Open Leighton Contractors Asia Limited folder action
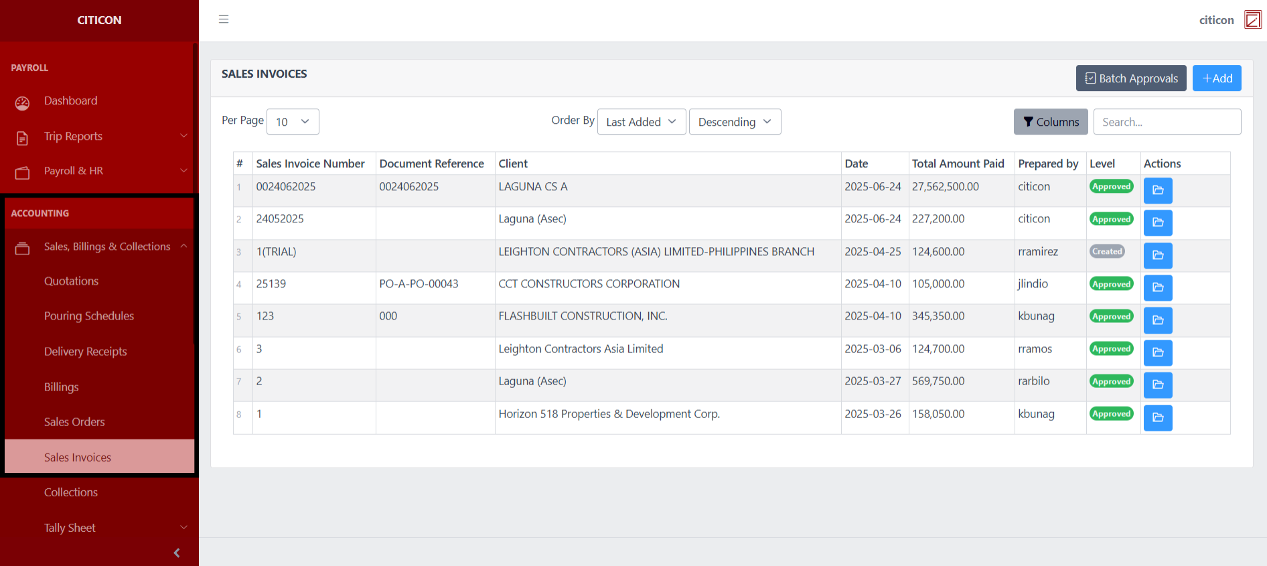Image resolution: width=1267 pixels, height=566 pixels. pyautogui.click(x=1158, y=352)
